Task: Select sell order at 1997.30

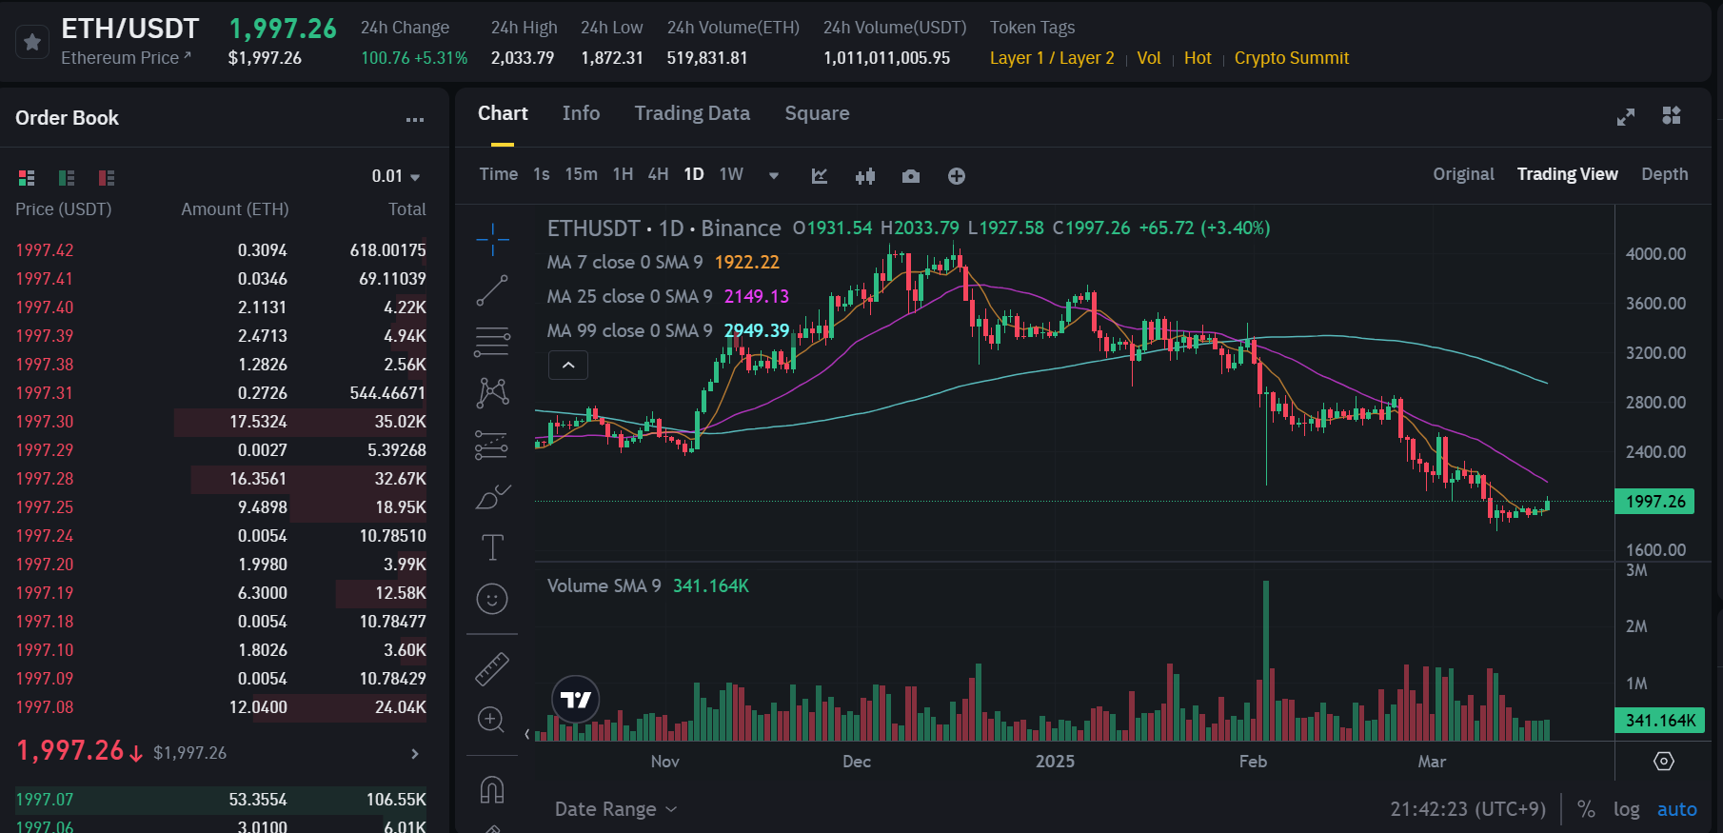Action: [221, 422]
